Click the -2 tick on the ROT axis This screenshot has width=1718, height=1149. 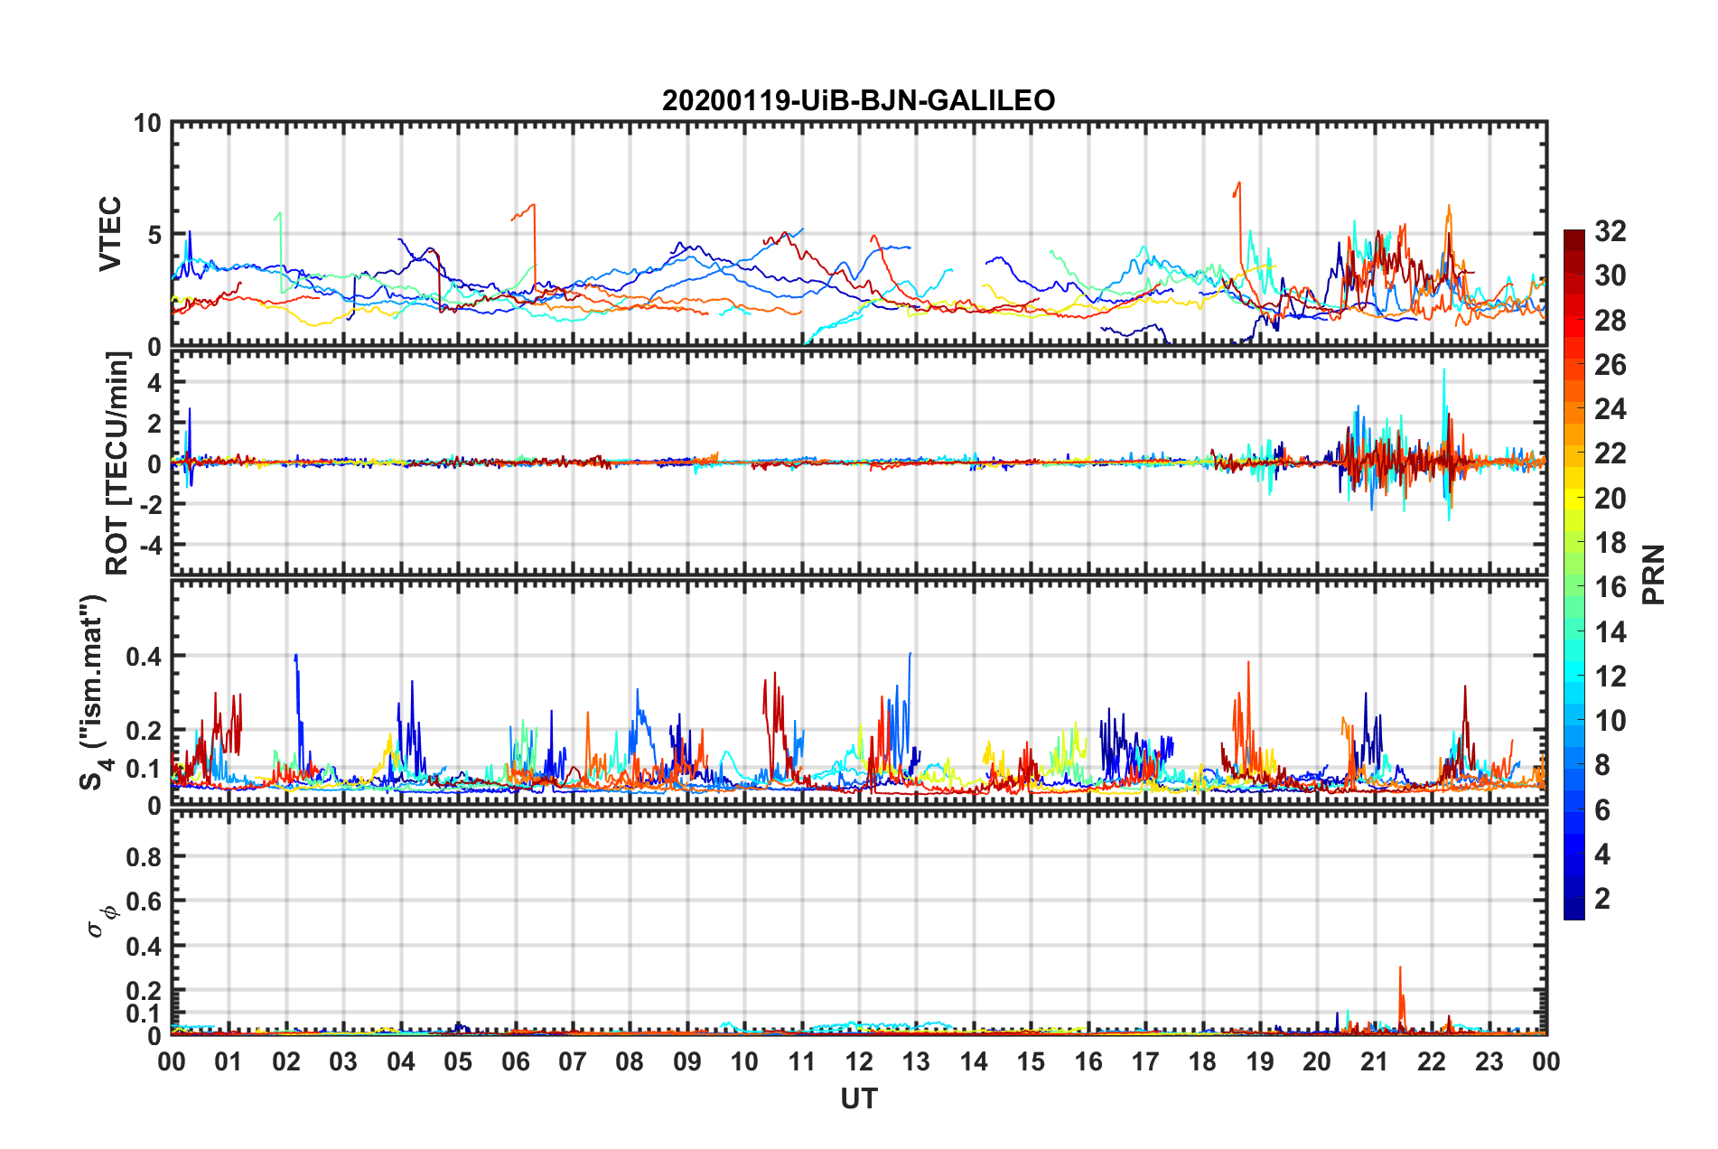[150, 504]
